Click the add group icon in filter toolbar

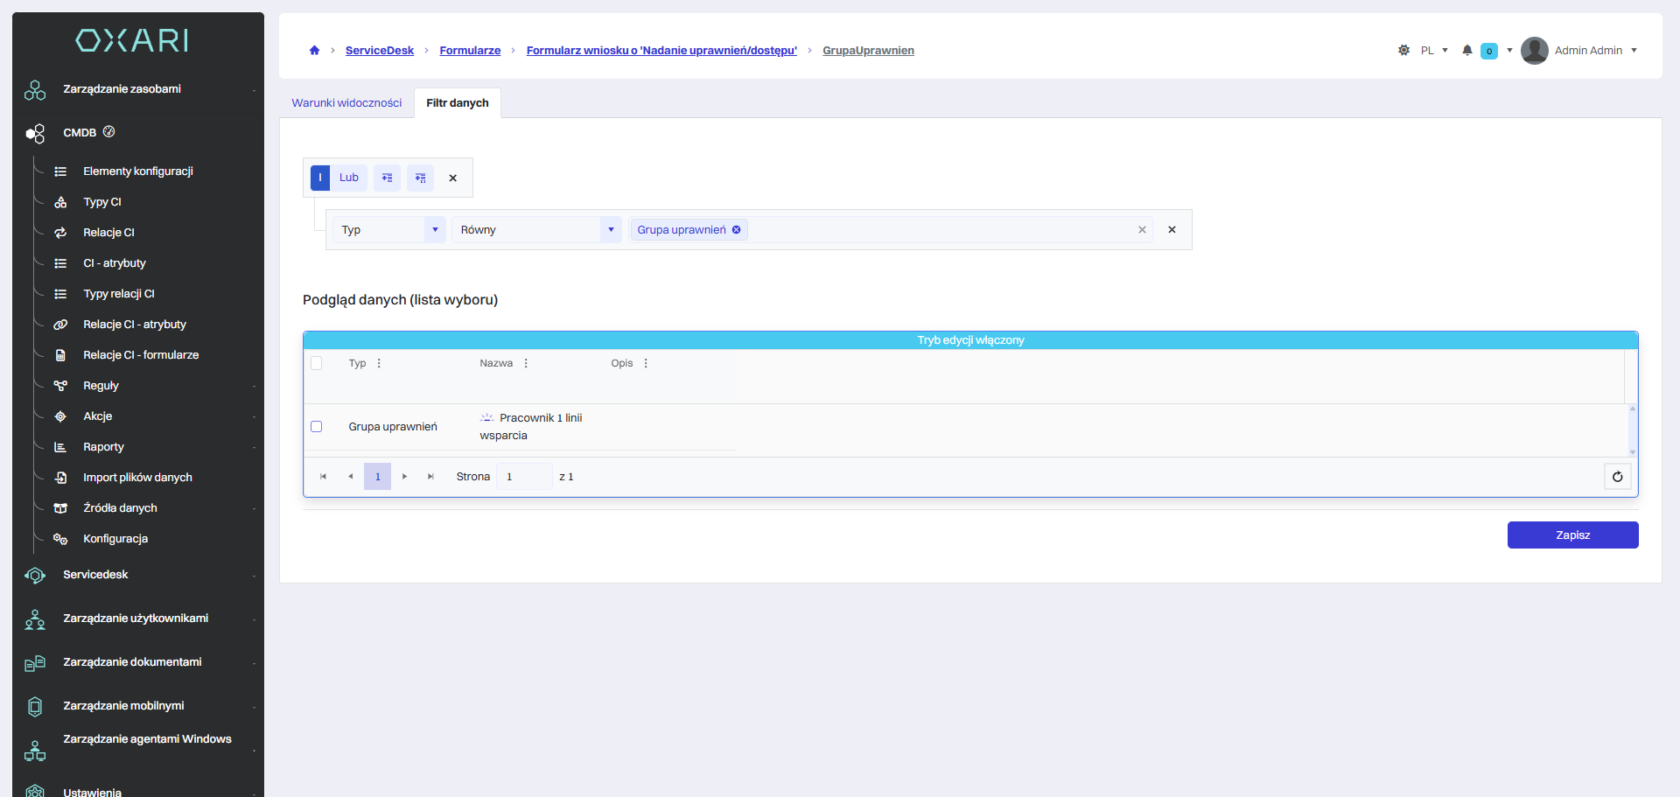(x=420, y=178)
